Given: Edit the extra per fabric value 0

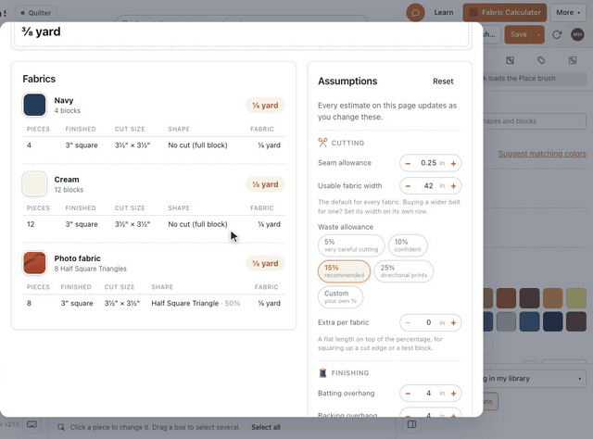Looking at the screenshot, I should coord(428,322).
